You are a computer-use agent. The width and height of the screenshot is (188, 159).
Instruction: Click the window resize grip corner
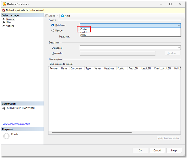pos(184,155)
